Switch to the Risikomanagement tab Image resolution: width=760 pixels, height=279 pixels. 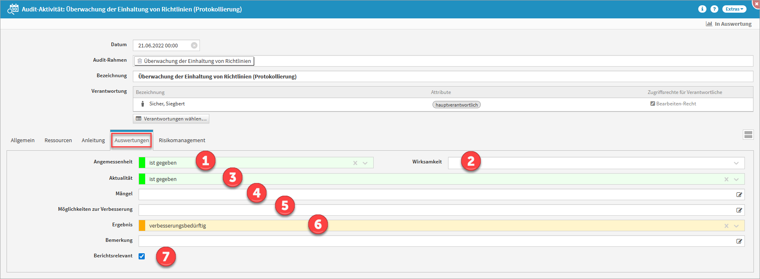coord(182,141)
